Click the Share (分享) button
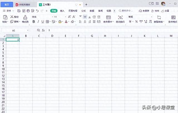178x113 pixels. click(165, 11)
